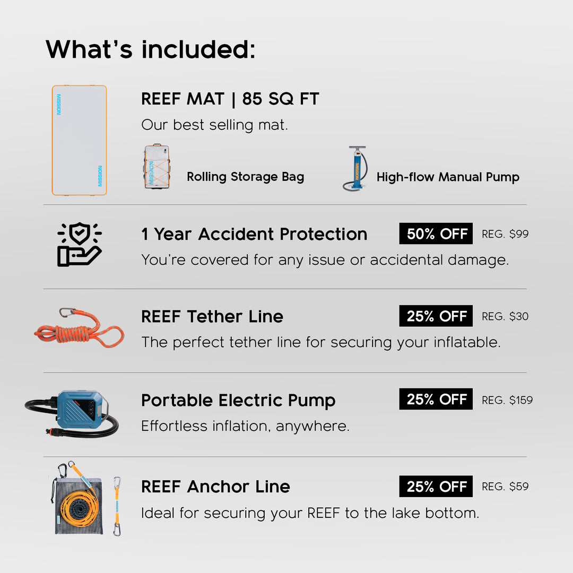The height and width of the screenshot is (573, 573).
Task: Click 25% OFF badge for Portable Electric Pump
Action: pos(436,400)
